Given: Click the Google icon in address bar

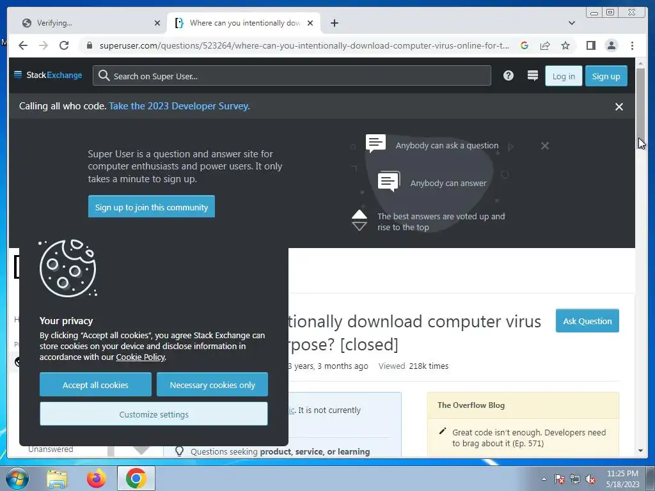Looking at the screenshot, I should [525, 45].
